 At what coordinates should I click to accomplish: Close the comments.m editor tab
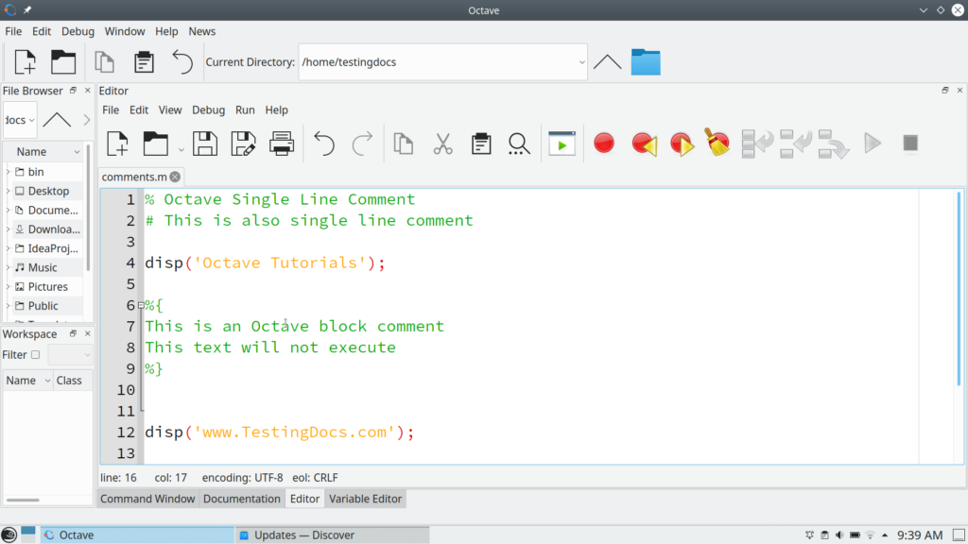coord(175,177)
